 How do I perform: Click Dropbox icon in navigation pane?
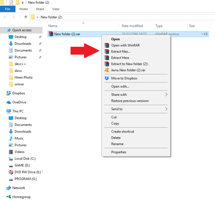(x=9, y=93)
